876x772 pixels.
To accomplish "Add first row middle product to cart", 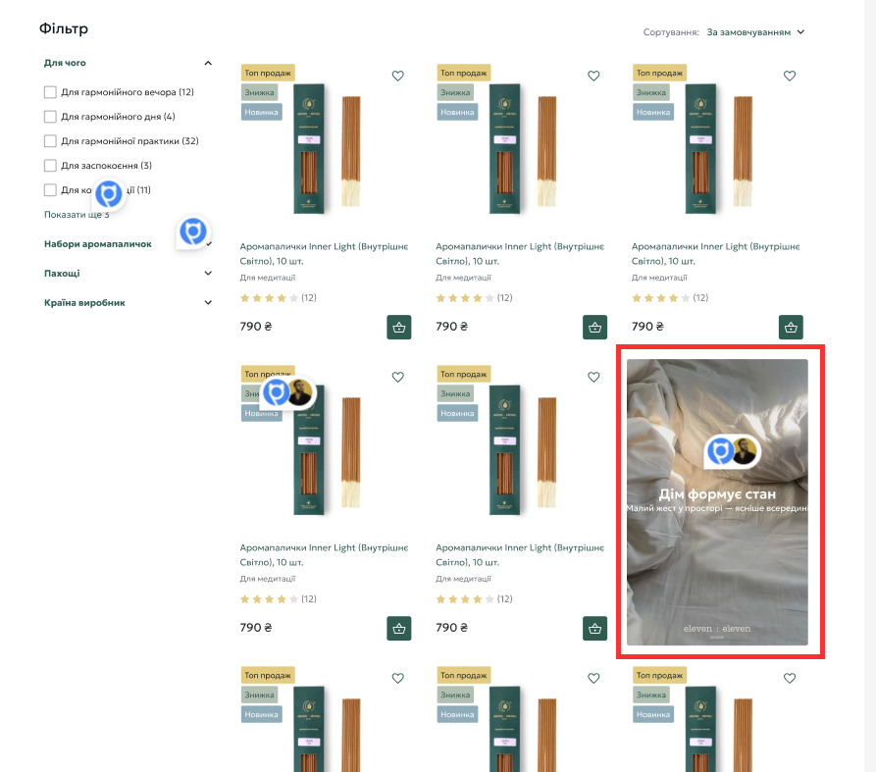I will tap(594, 328).
